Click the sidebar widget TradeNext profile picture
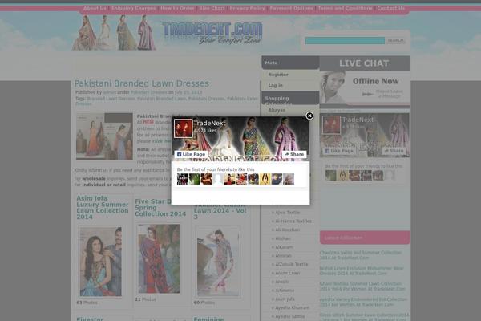 click(331, 125)
